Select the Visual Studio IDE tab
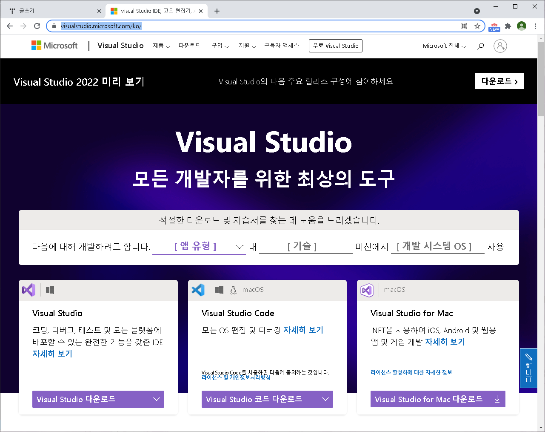 click(x=156, y=11)
